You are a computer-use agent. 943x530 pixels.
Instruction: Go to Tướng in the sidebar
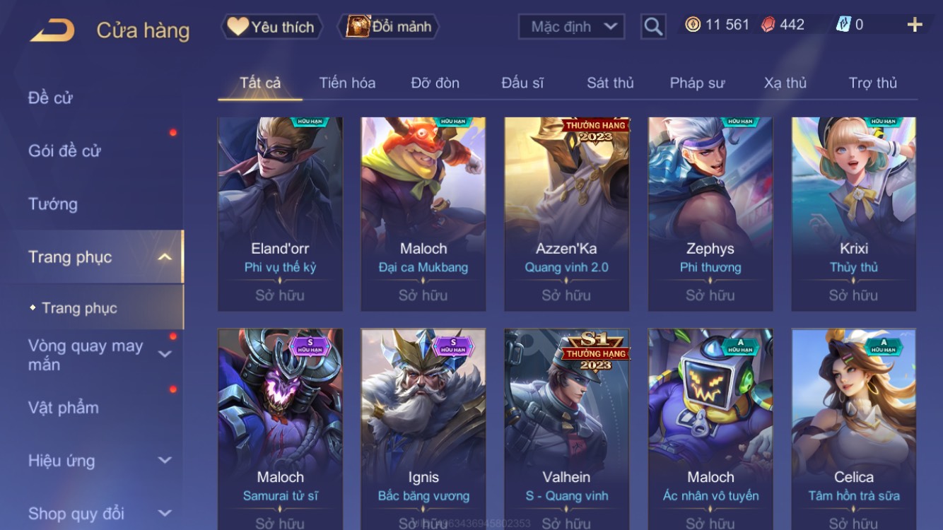[x=53, y=204]
